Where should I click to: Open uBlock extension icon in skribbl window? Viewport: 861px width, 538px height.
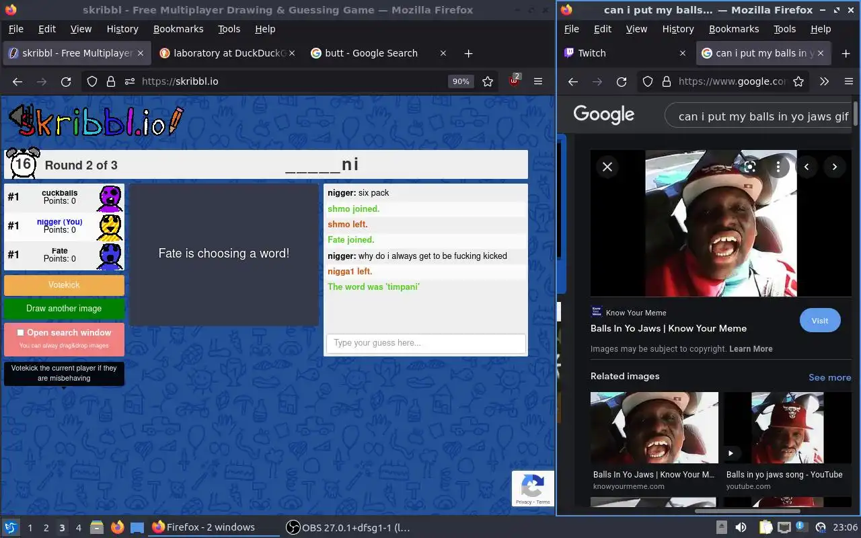(515, 81)
